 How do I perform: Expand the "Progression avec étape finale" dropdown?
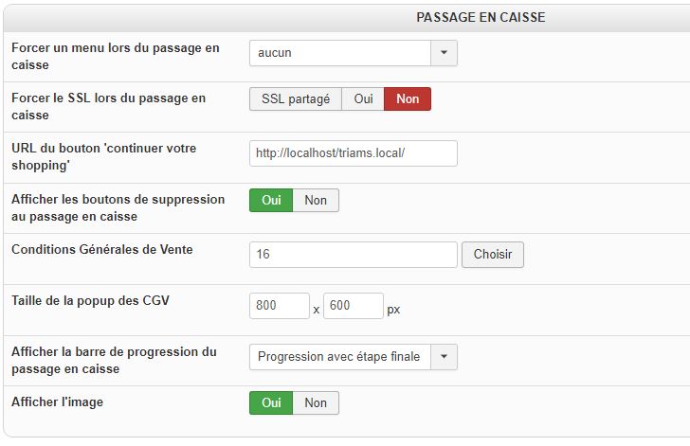point(340,357)
